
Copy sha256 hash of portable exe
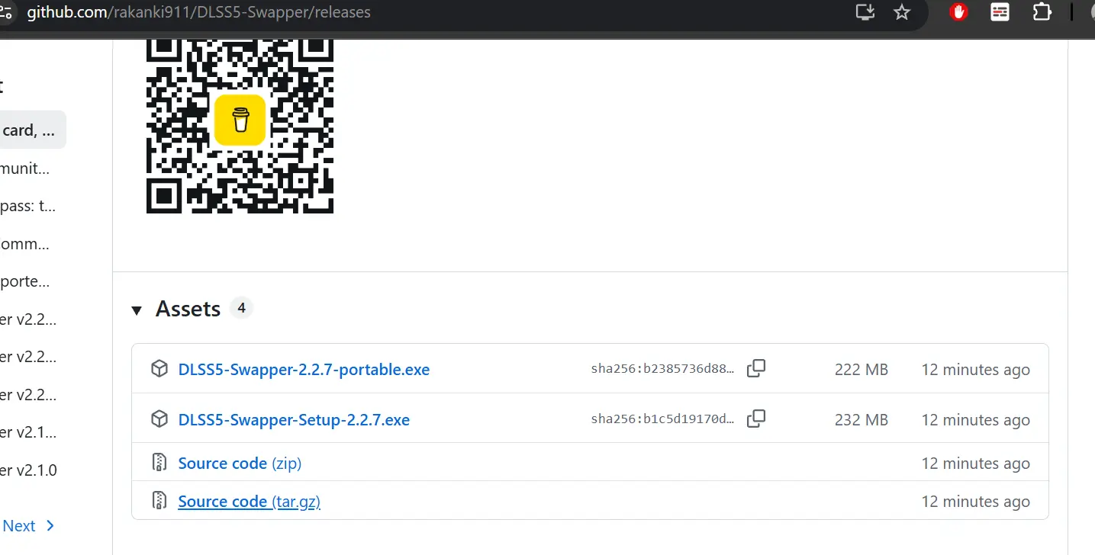pyautogui.click(x=756, y=369)
